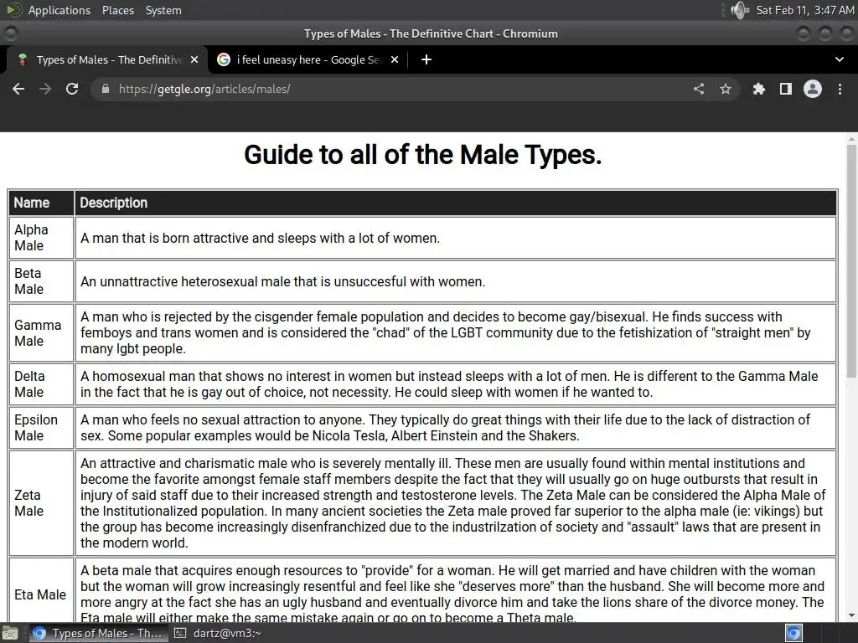
Task: Click the workspace switcher icon
Action: [793, 633]
